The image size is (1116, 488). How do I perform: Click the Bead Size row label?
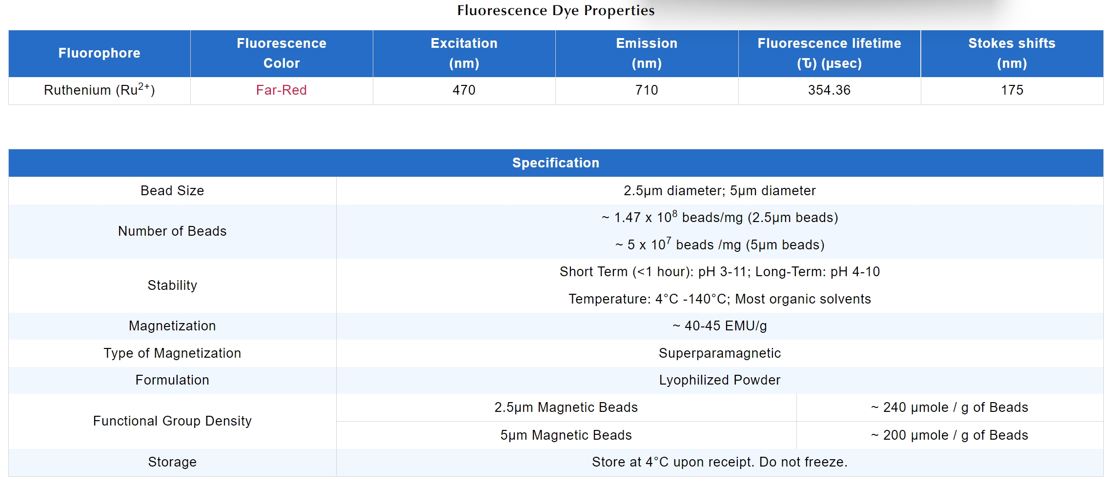coord(172,191)
